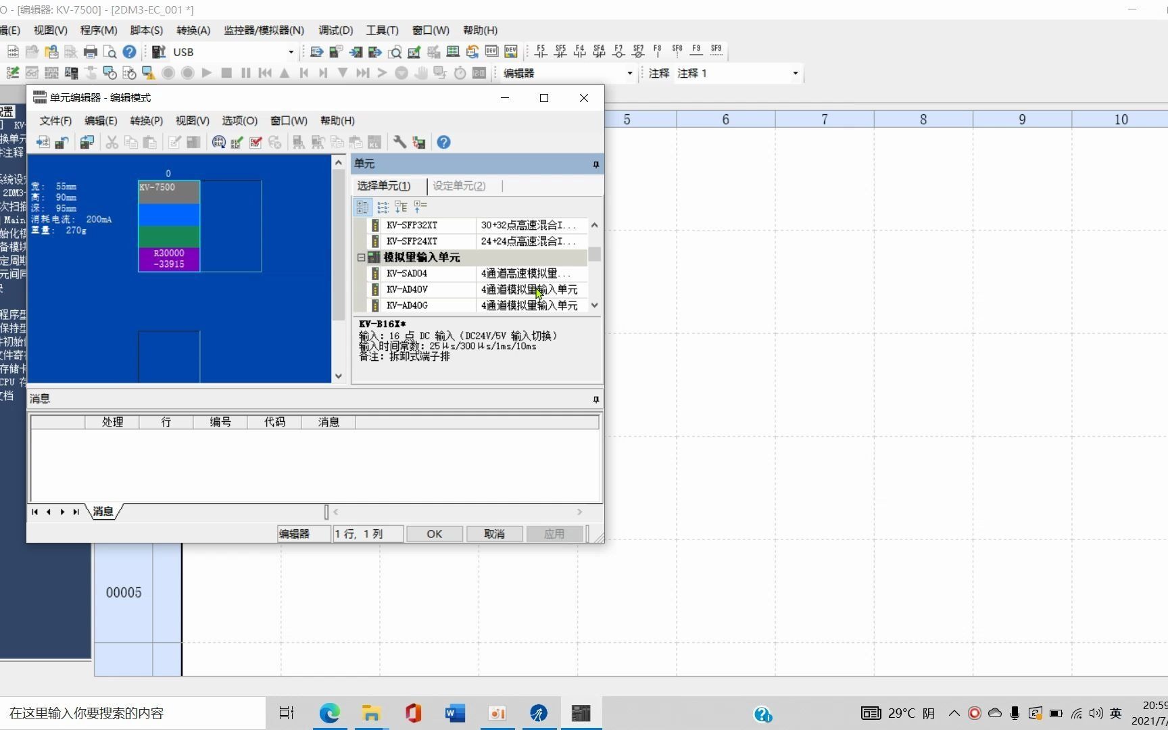Click the SF9 line delete symbol
The image size is (1168, 730).
click(716, 51)
